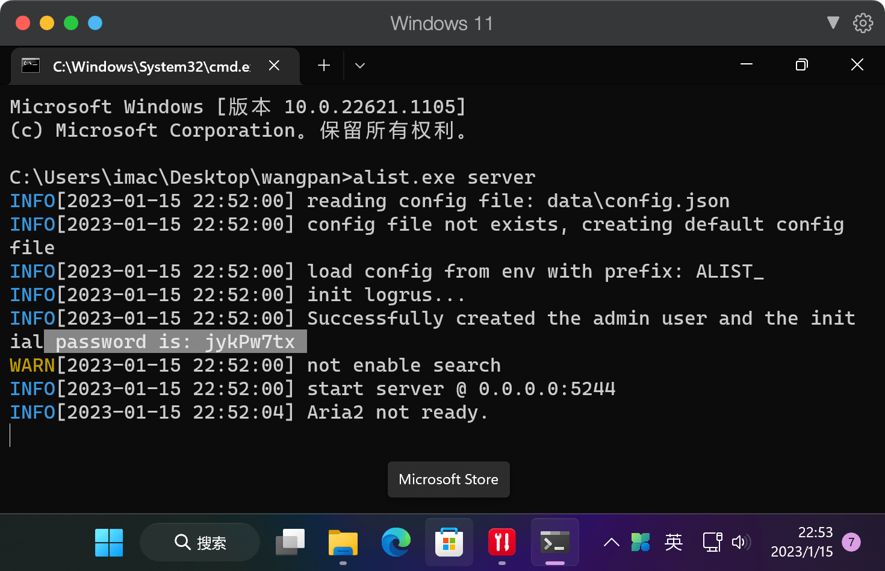Screen dimensions: 885x571
Task: Open the Windows Start menu
Action: [109, 542]
